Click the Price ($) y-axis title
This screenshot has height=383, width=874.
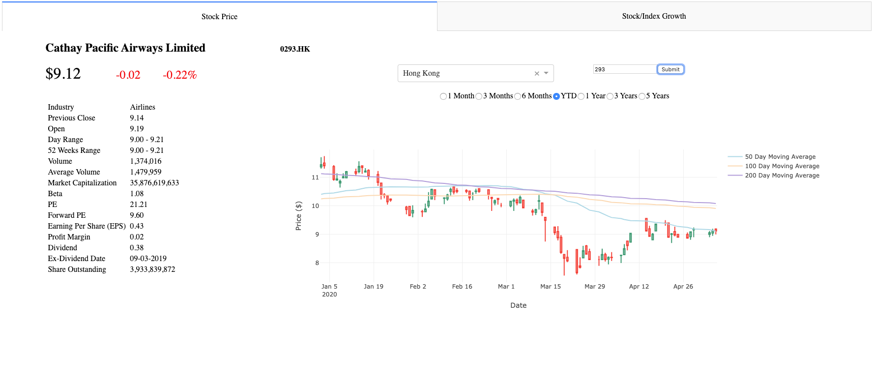pos(298,216)
